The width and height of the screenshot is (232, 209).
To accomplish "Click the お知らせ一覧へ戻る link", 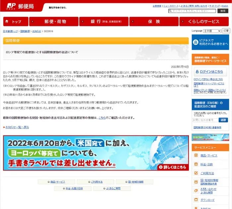I will click(x=17, y=127).
